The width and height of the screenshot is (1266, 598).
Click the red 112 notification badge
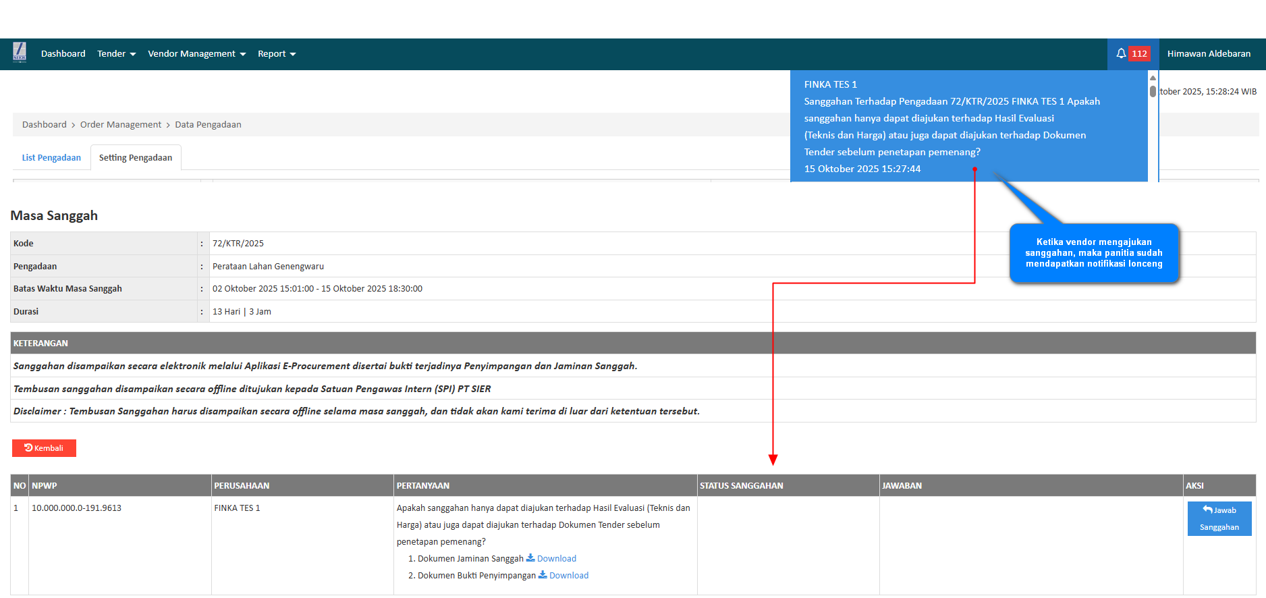pos(1139,54)
